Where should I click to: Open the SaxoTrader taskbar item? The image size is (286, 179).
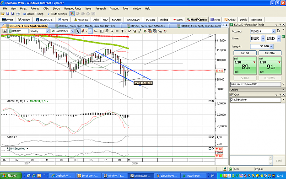click(x=140, y=176)
